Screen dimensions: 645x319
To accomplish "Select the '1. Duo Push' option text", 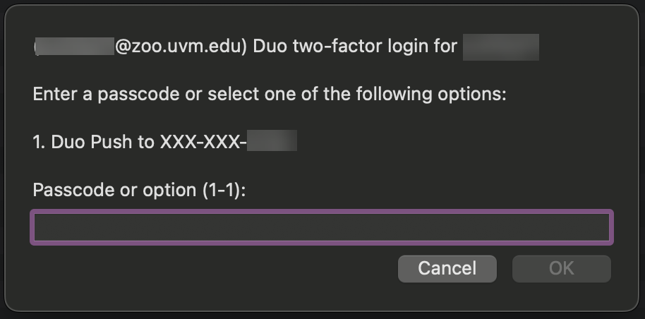I will [x=93, y=142].
